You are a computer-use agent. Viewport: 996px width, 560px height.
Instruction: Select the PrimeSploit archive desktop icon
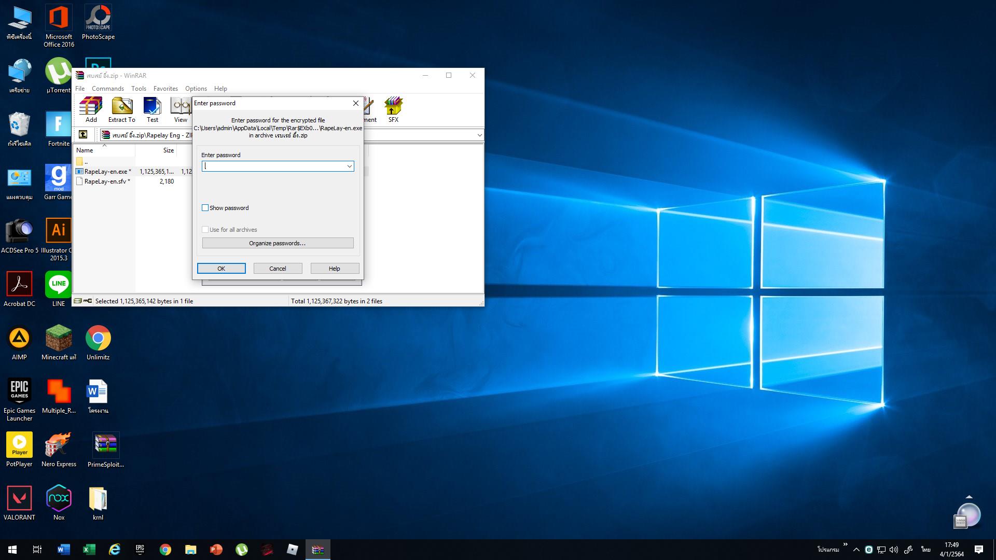pyautogui.click(x=106, y=450)
